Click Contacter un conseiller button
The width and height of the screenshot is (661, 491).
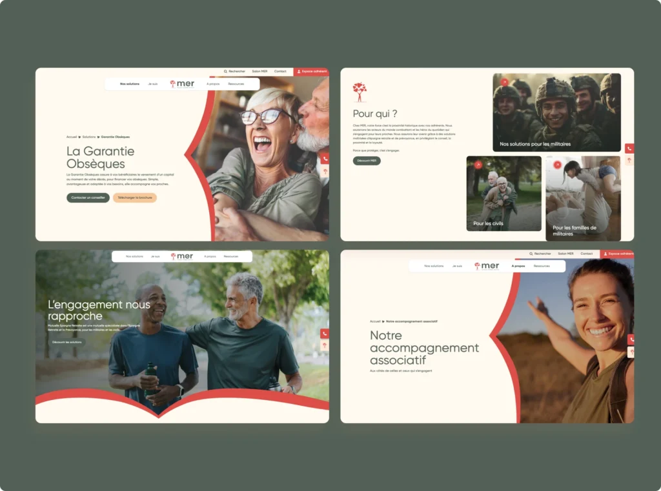(x=88, y=197)
